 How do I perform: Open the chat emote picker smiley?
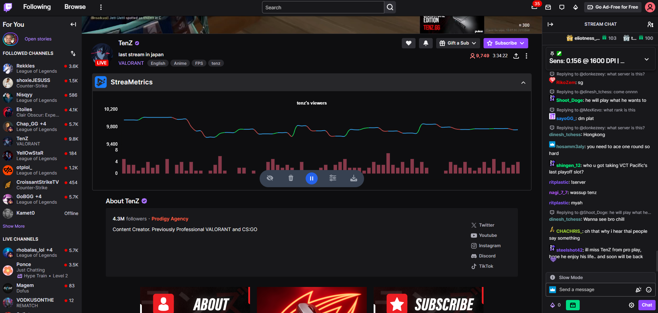coord(649,290)
